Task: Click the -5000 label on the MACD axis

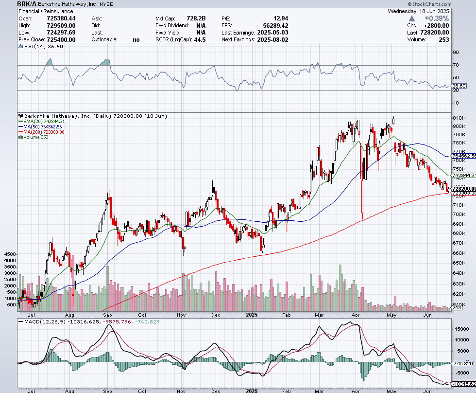Action: (461, 373)
